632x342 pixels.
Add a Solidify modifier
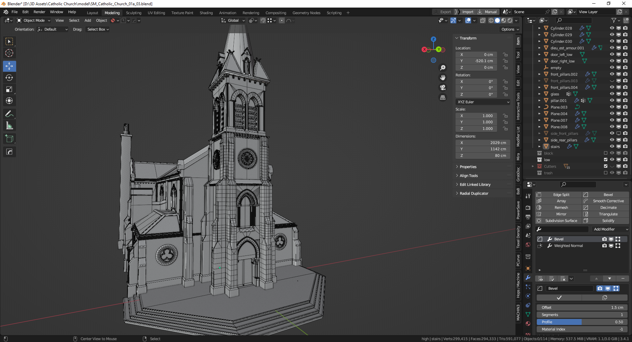point(606,221)
